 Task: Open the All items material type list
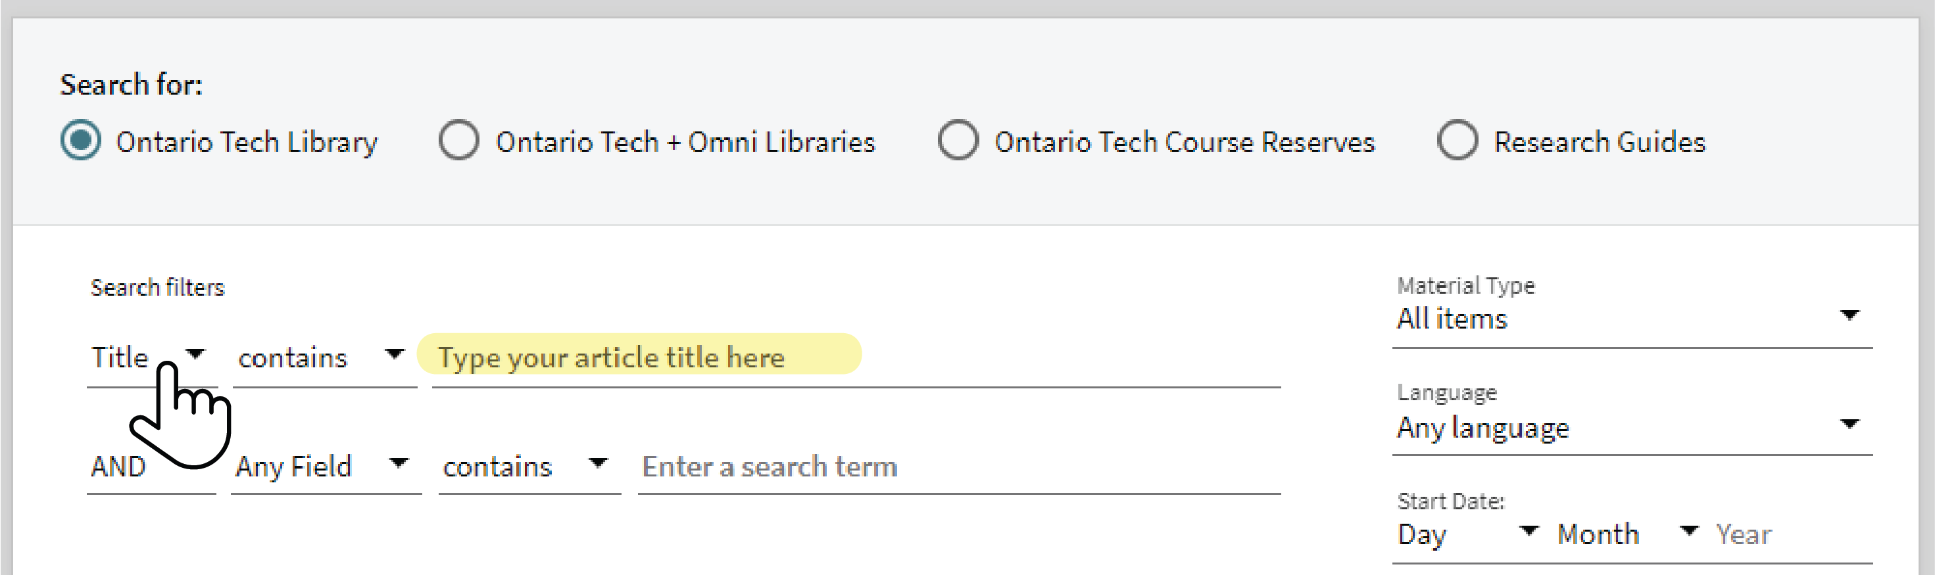point(1632,319)
